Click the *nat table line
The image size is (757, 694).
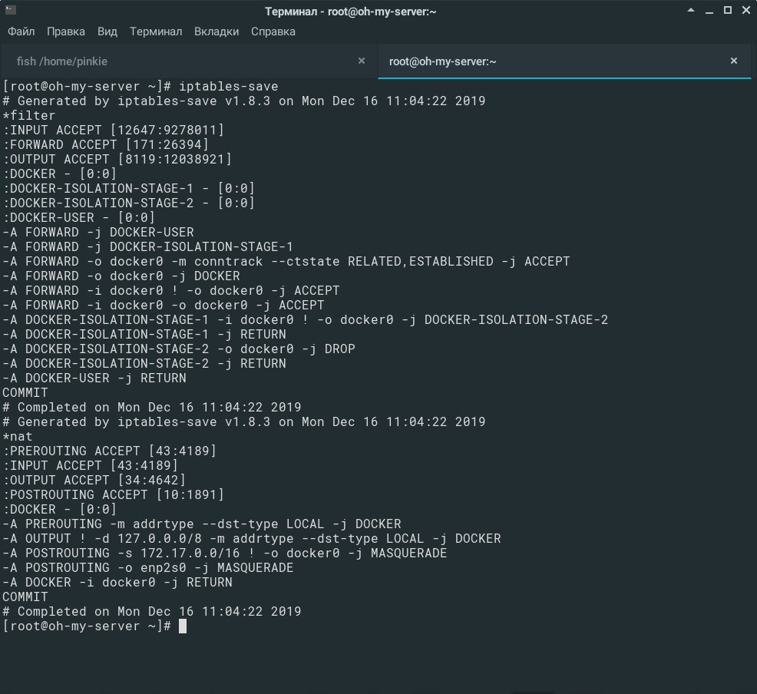[x=18, y=437]
